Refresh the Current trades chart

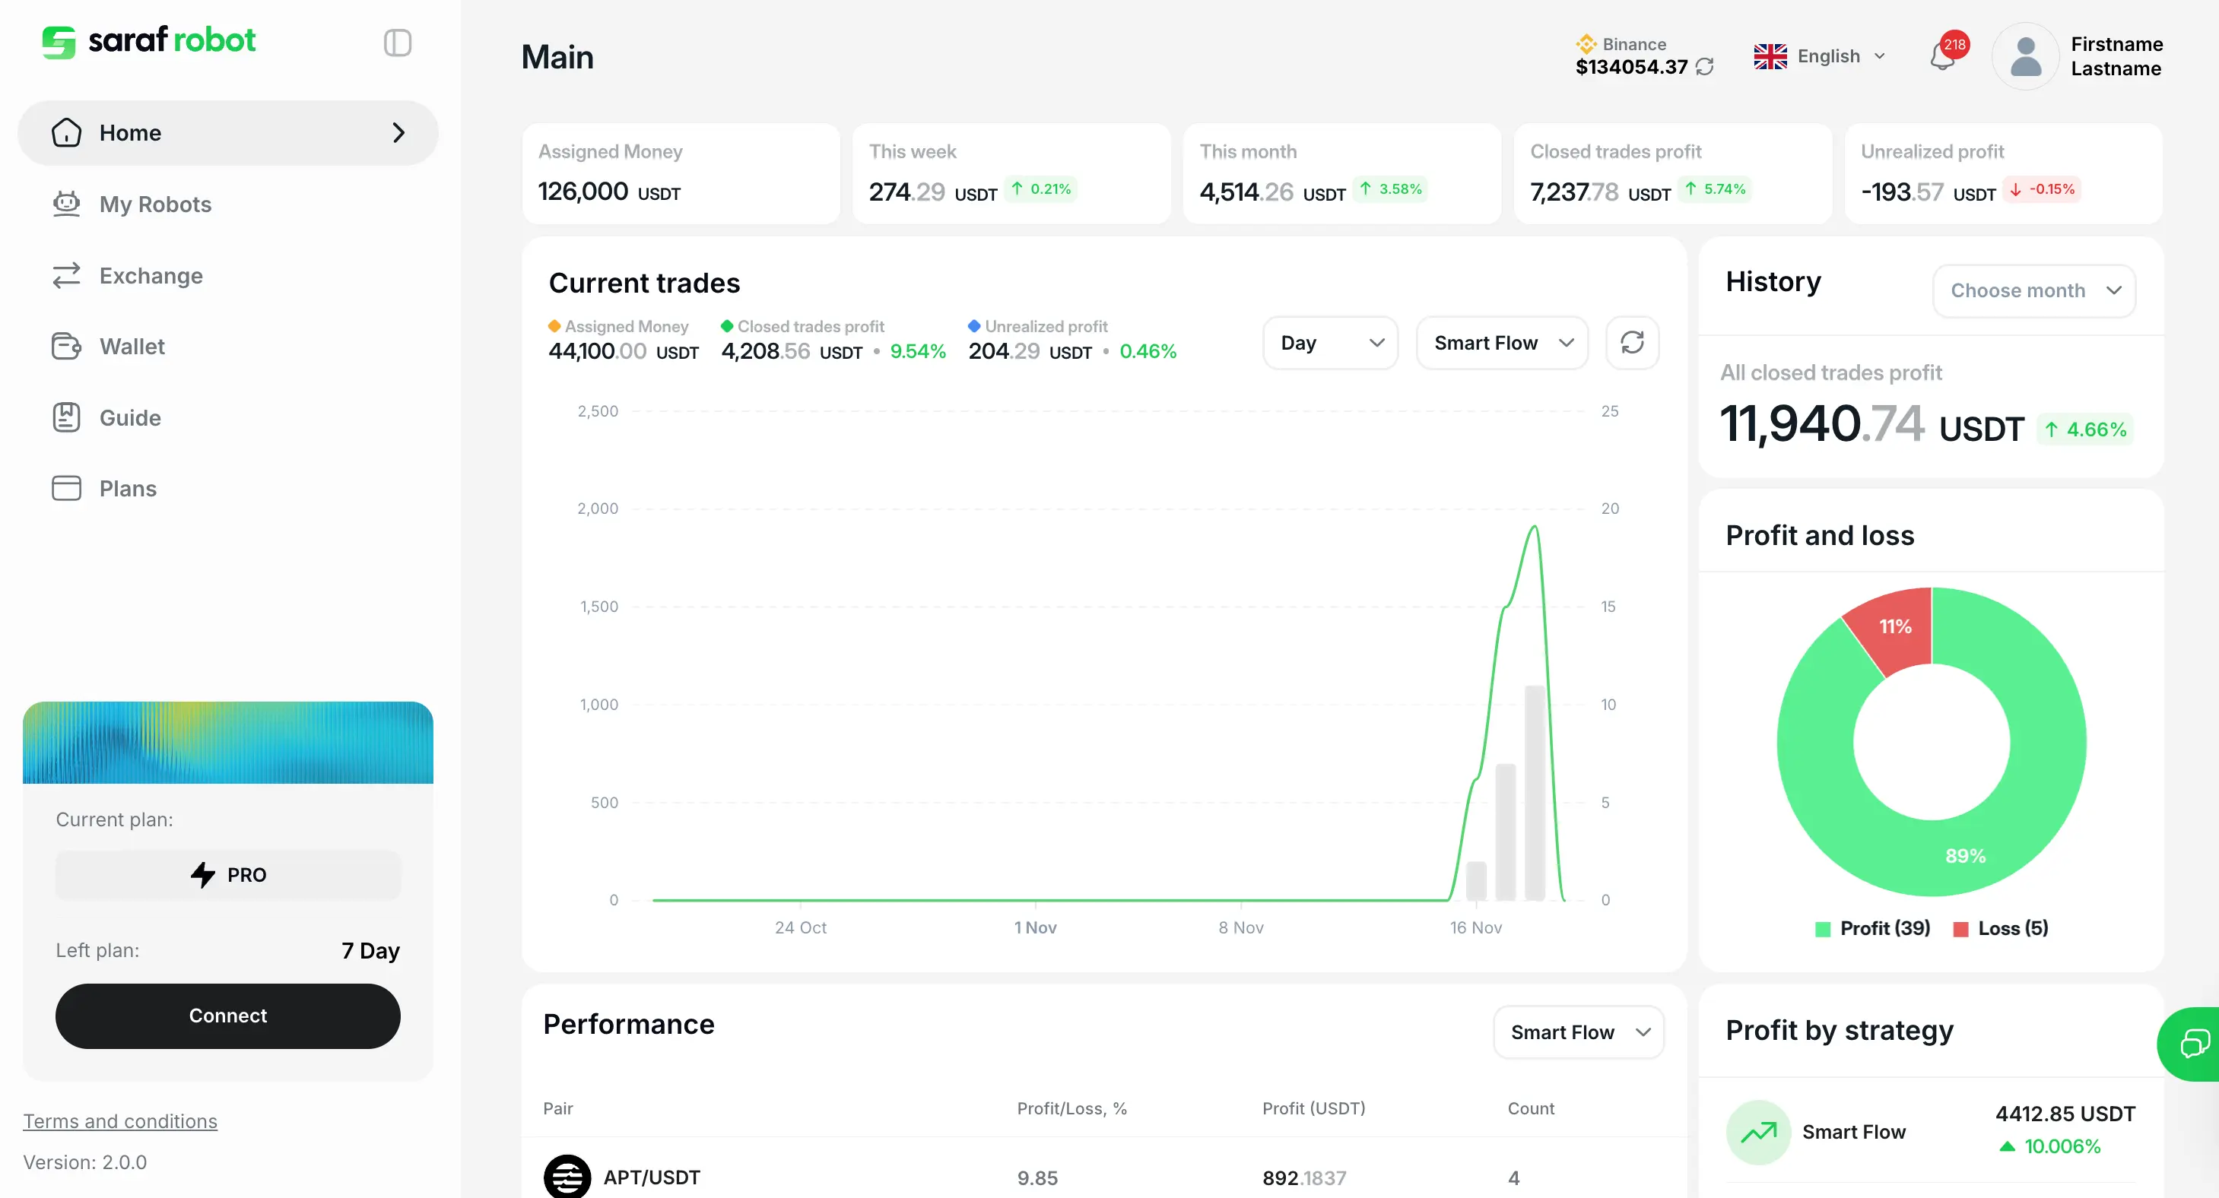point(1633,343)
